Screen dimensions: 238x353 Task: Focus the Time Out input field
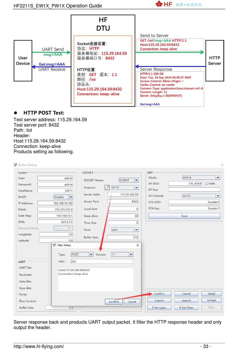click(x=123, y=223)
